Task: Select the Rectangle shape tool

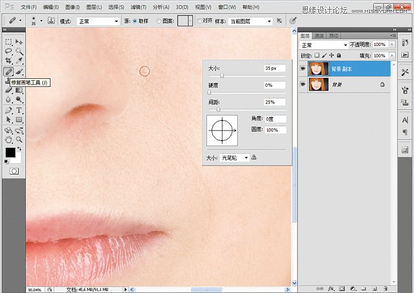Action: pyautogui.click(x=19, y=120)
